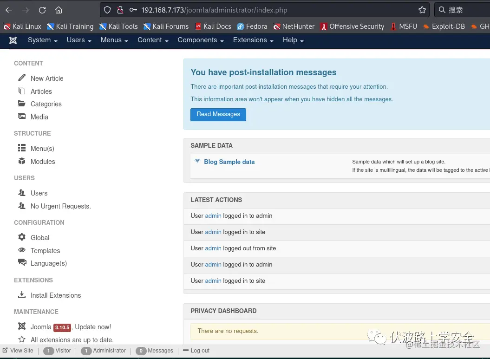Click the insecure connection padlock icon
The width and height of the screenshot is (490, 359).
[x=120, y=10]
